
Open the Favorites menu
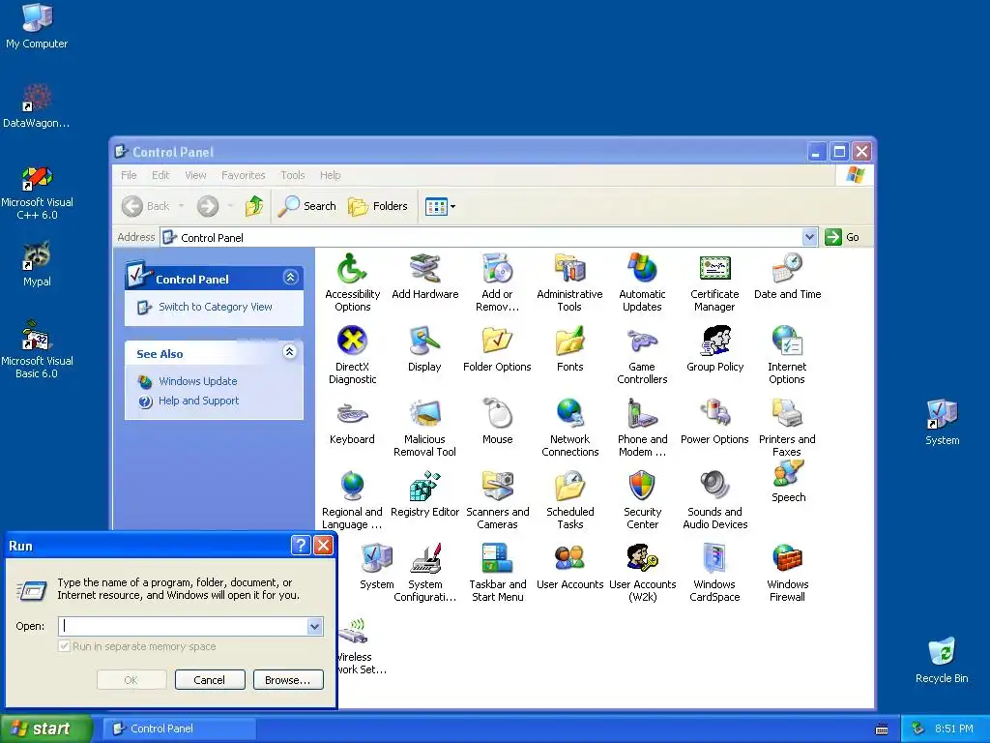pyautogui.click(x=243, y=175)
